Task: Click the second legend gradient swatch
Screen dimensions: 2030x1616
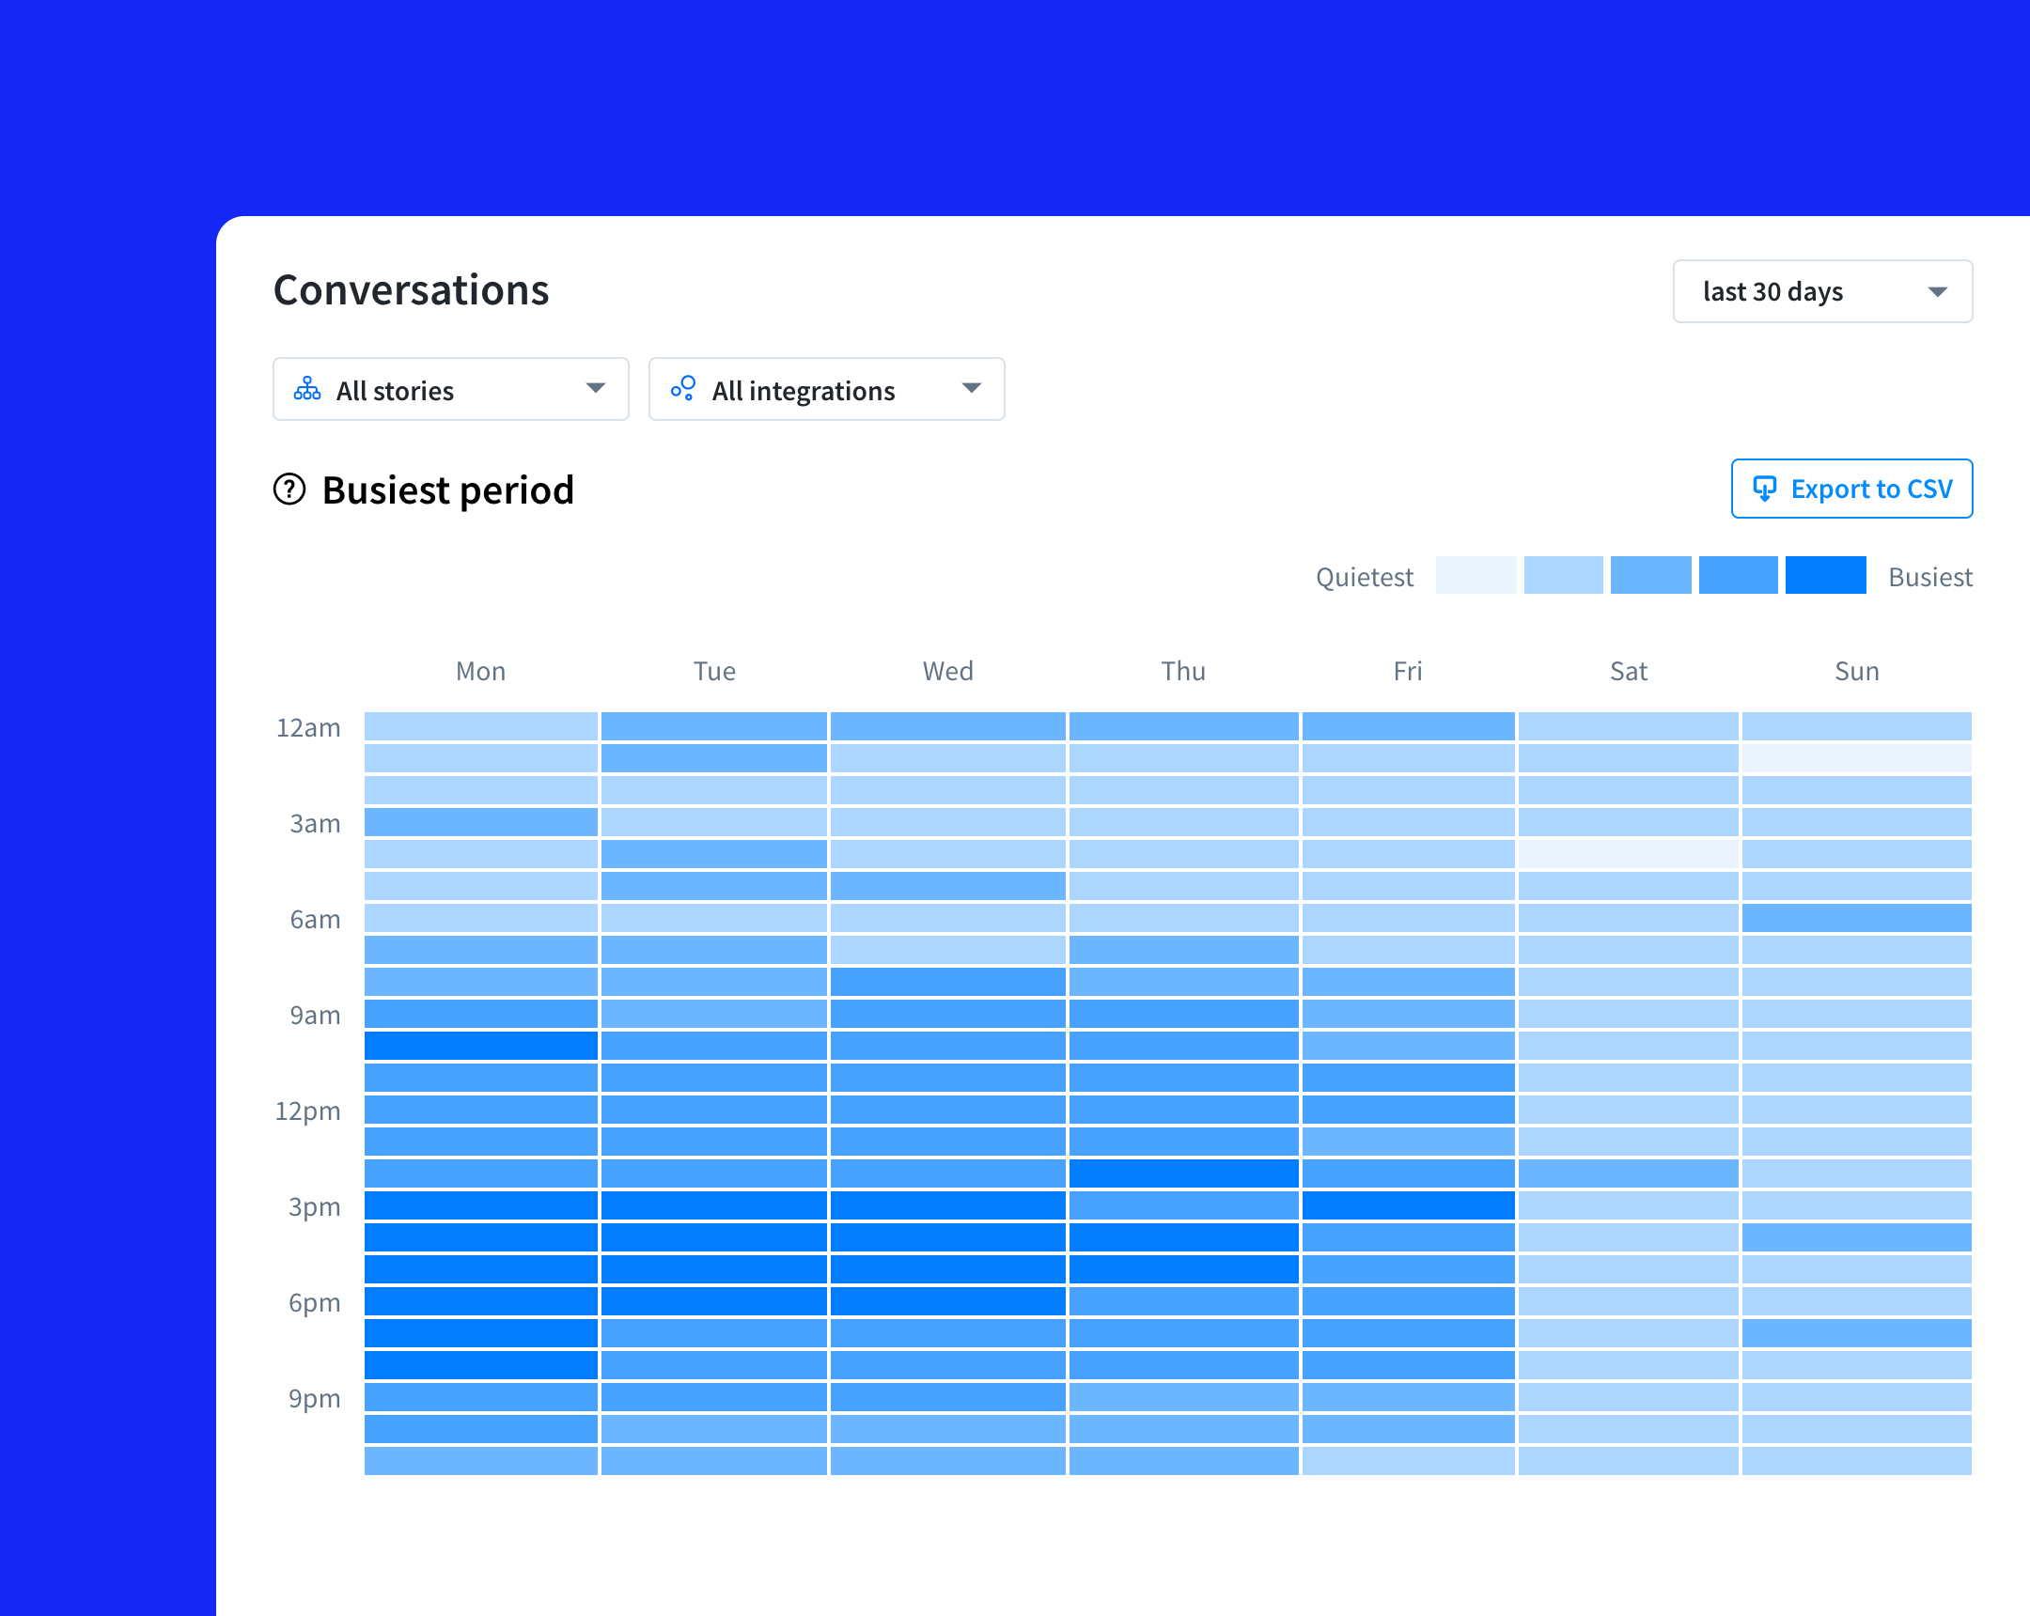Action: tap(1563, 575)
